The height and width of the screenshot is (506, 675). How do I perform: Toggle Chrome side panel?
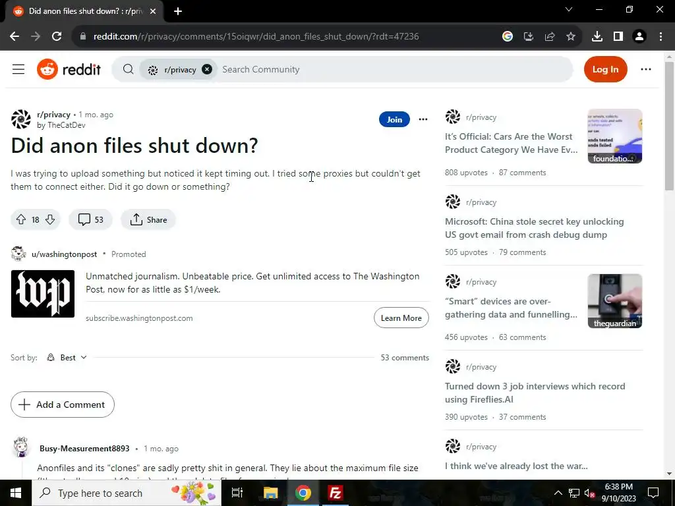[618, 37]
